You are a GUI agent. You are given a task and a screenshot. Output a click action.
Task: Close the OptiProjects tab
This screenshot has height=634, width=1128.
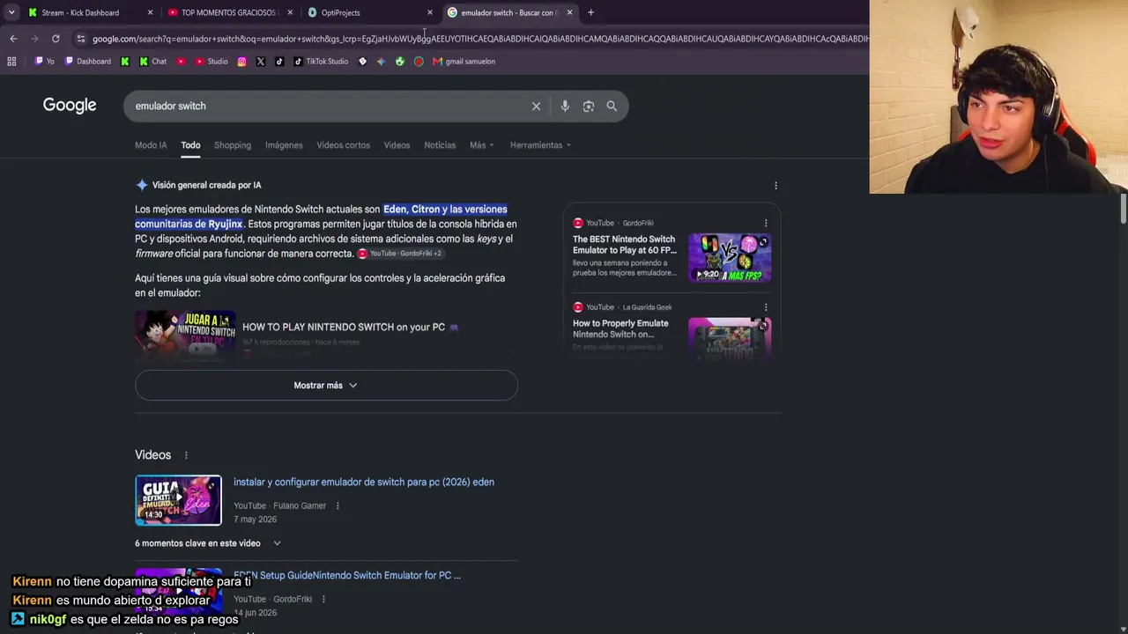point(430,12)
